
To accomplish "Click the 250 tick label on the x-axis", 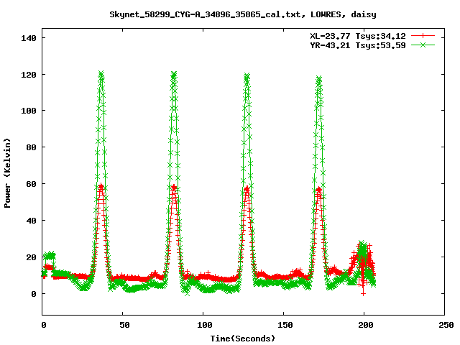I will [446, 325].
